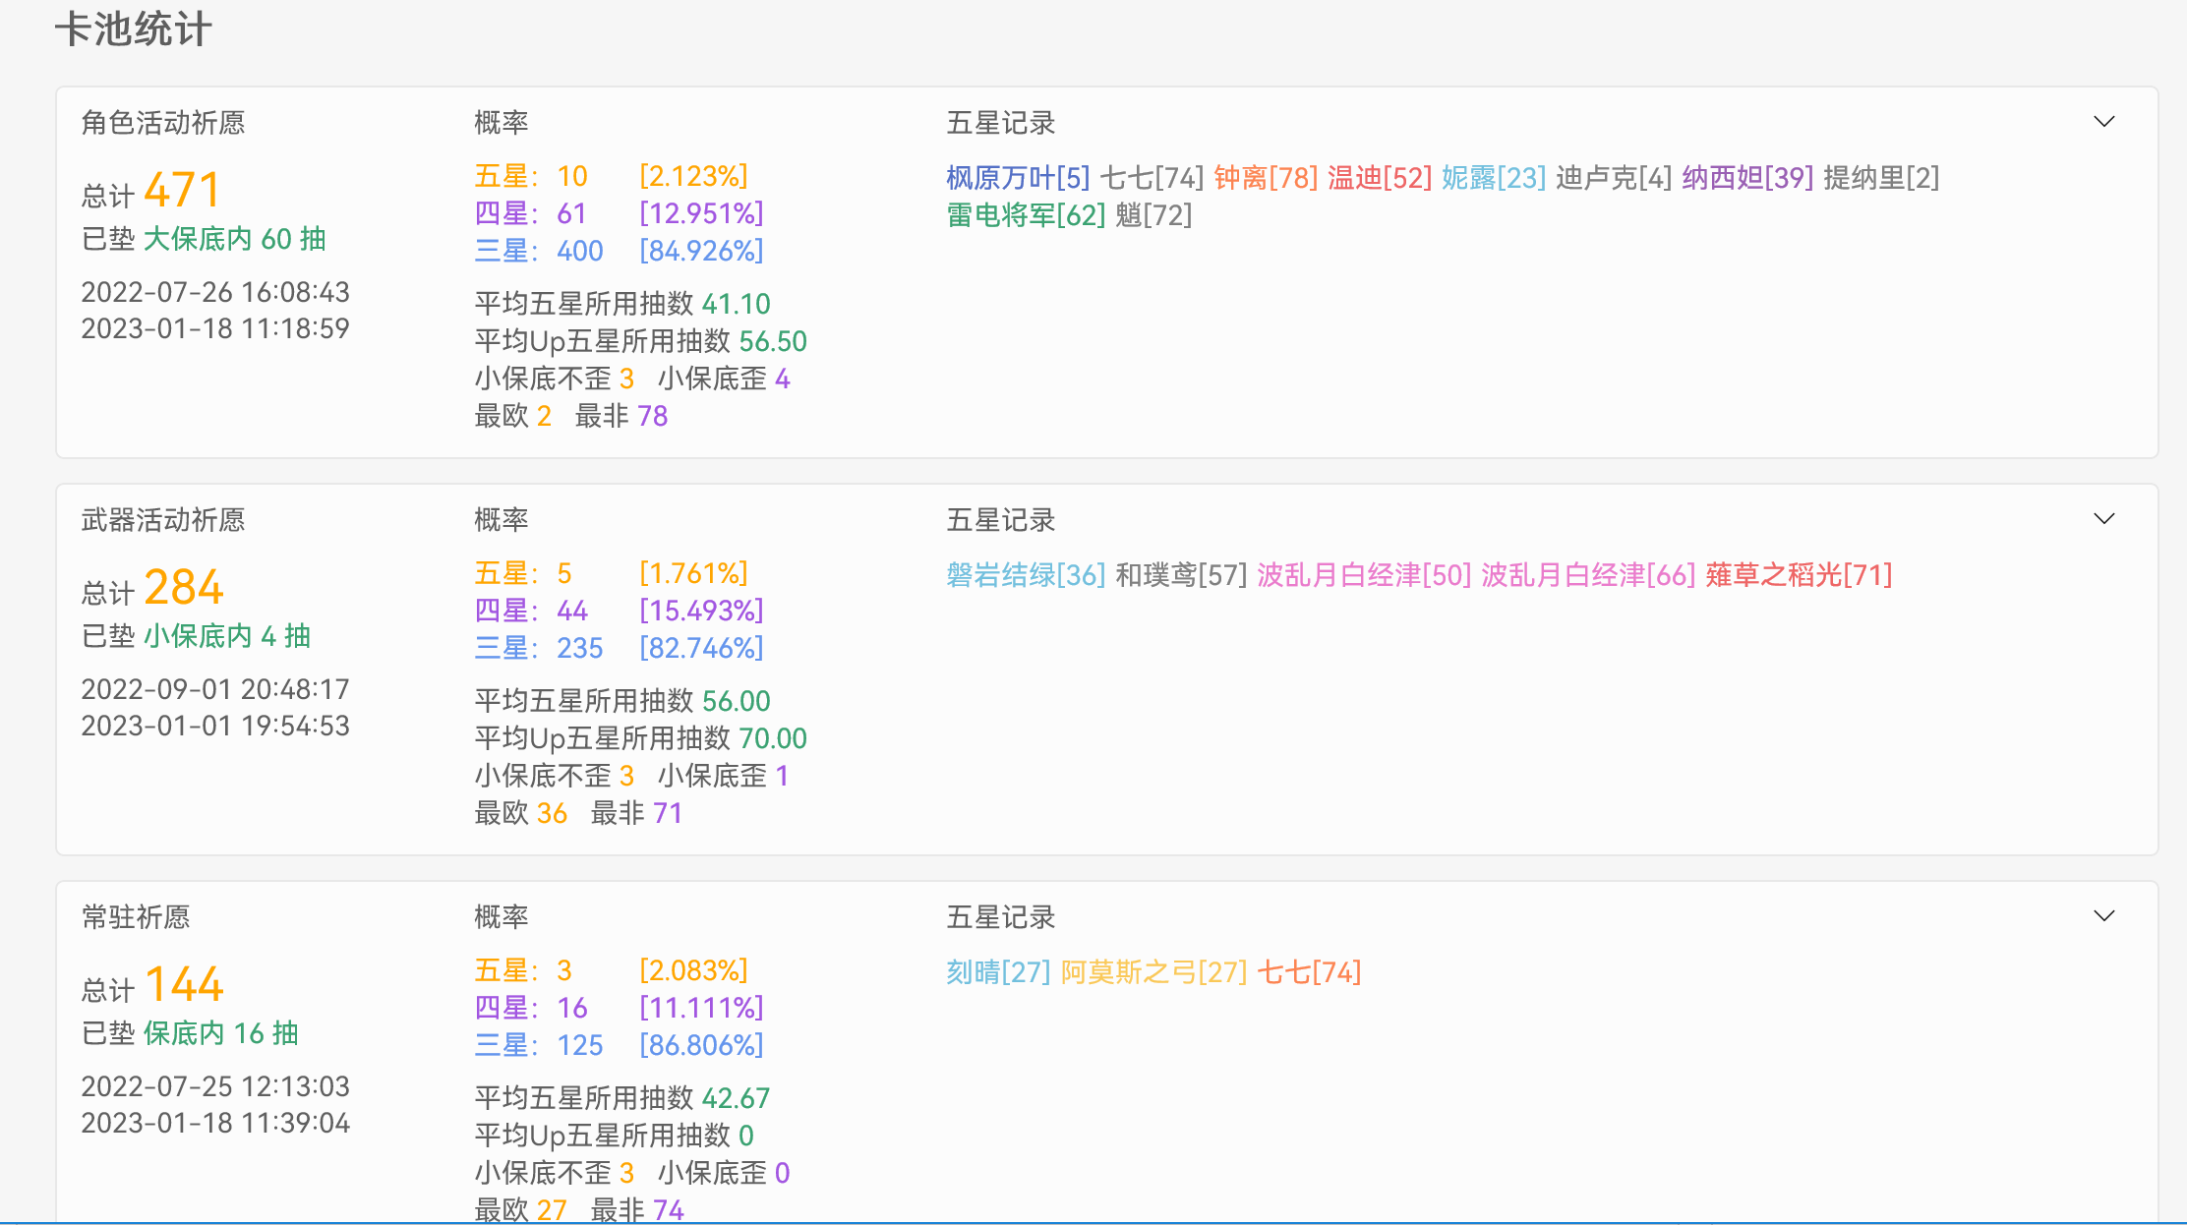The image size is (2187, 1225).
Task: Click the horizontal scrollbar at the page bottom
Action: 1093,1221
